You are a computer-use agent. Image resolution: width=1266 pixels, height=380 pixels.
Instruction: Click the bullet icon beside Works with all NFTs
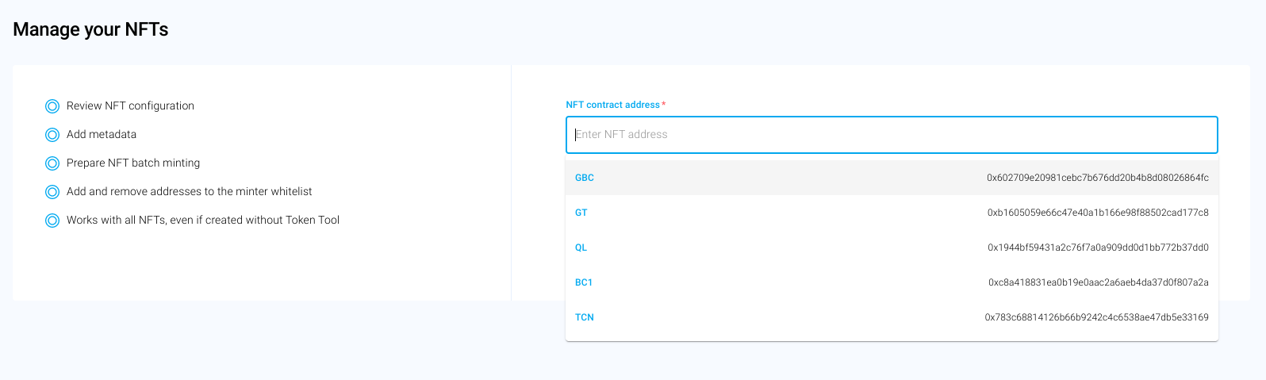(52, 221)
